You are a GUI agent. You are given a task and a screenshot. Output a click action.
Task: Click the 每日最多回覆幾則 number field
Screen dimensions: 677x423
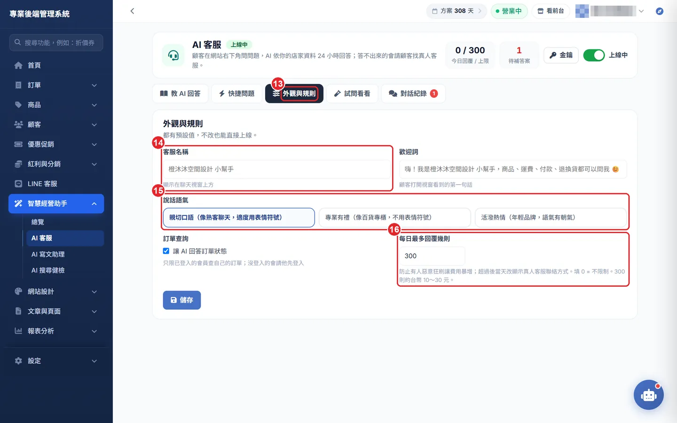point(432,256)
